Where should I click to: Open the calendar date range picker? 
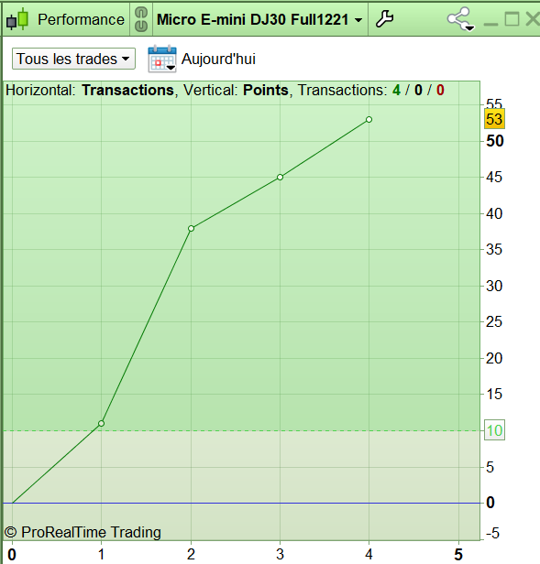162,59
